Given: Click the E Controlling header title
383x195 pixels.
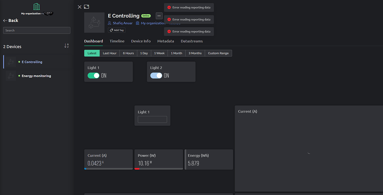Looking at the screenshot, I should pos(123,16).
